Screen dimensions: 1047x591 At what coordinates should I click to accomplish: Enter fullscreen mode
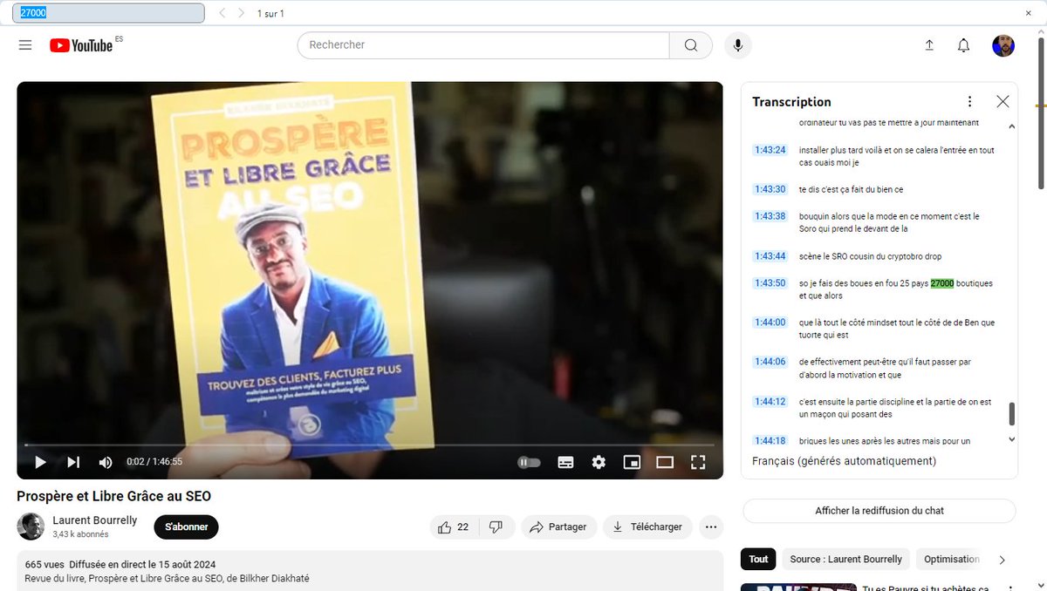[698, 462]
